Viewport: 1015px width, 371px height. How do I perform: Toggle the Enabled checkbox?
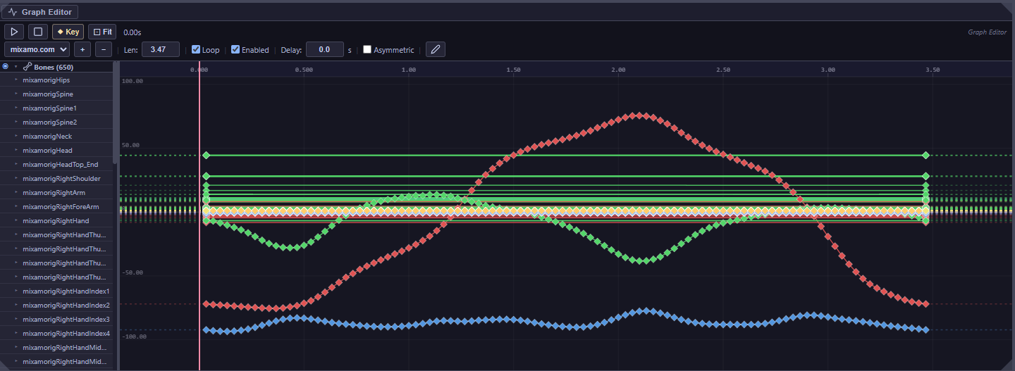pyautogui.click(x=235, y=49)
